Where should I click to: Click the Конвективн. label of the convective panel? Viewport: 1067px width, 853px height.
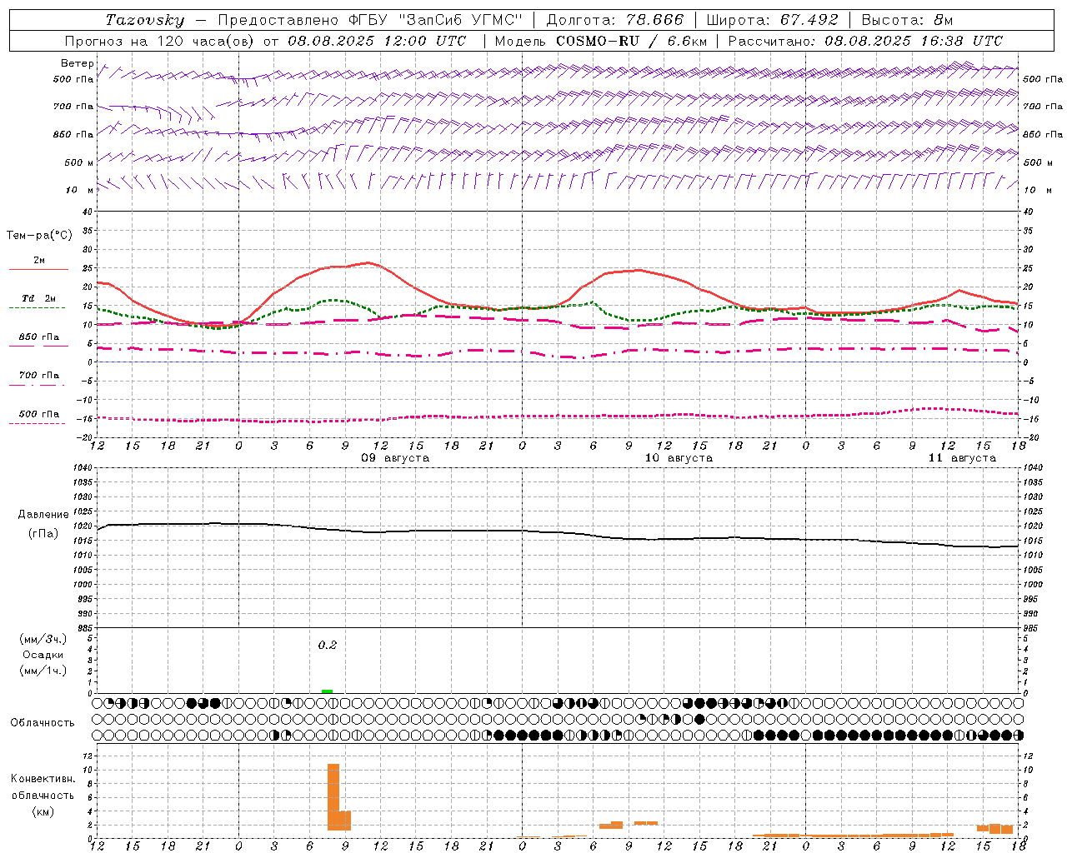[43, 779]
